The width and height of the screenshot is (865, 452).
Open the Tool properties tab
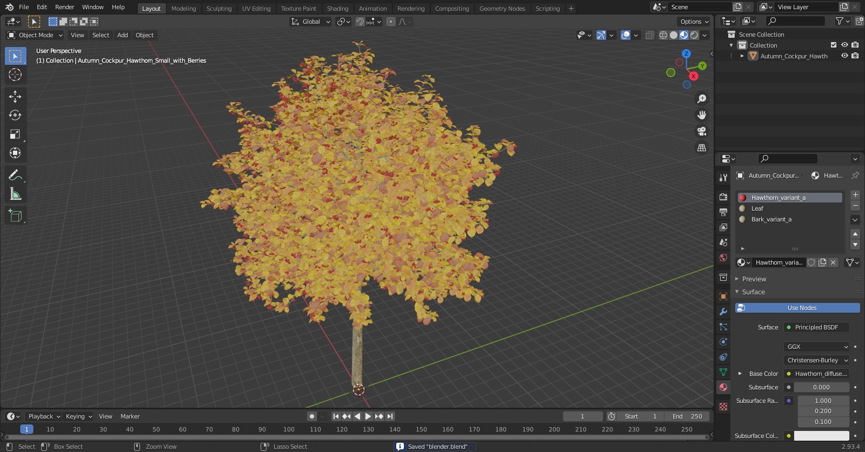[723, 178]
